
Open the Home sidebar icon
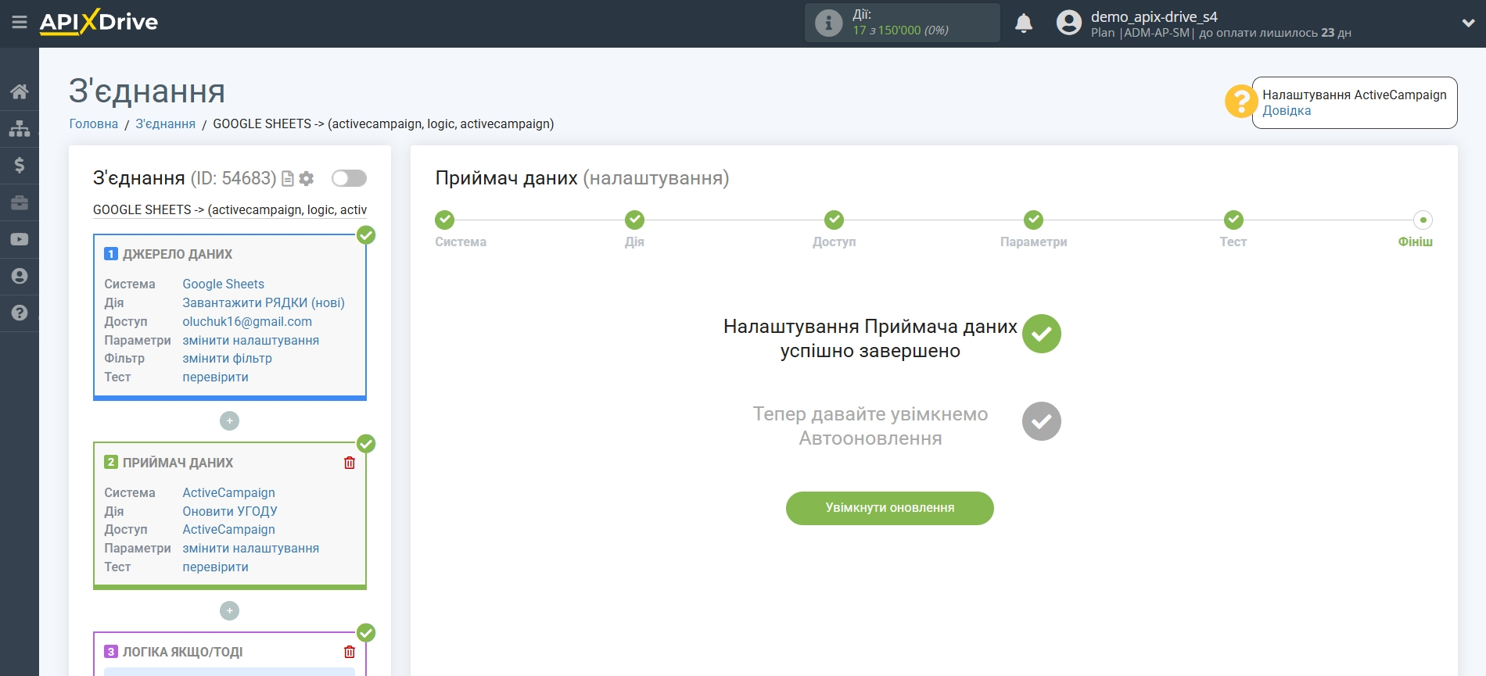click(x=20, y=91)
